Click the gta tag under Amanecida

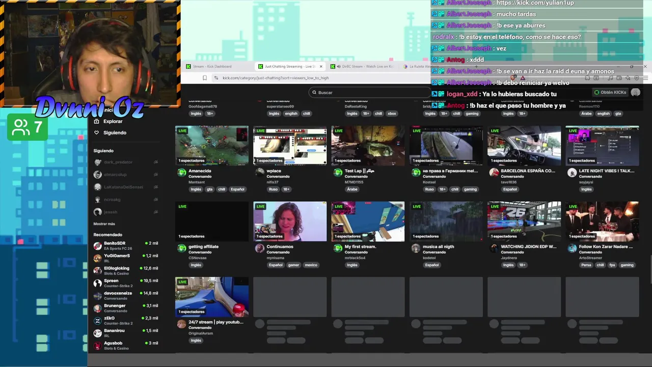click(x=209, y=189)
